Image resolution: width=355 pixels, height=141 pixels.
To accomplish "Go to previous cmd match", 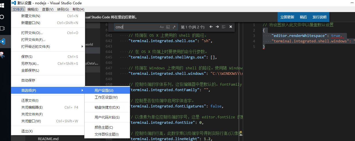I will click(x=211, y=27).
